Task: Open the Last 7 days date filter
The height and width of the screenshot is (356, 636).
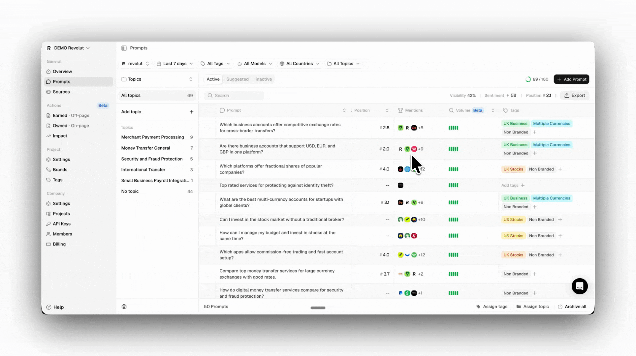Action: click(x=175, y=63)
